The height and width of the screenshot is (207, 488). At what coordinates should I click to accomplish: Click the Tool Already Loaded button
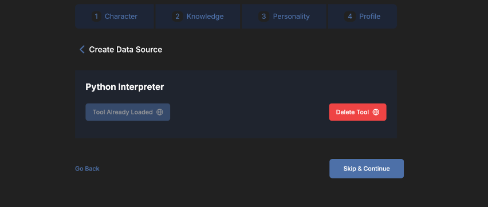(x=128, y=112)
